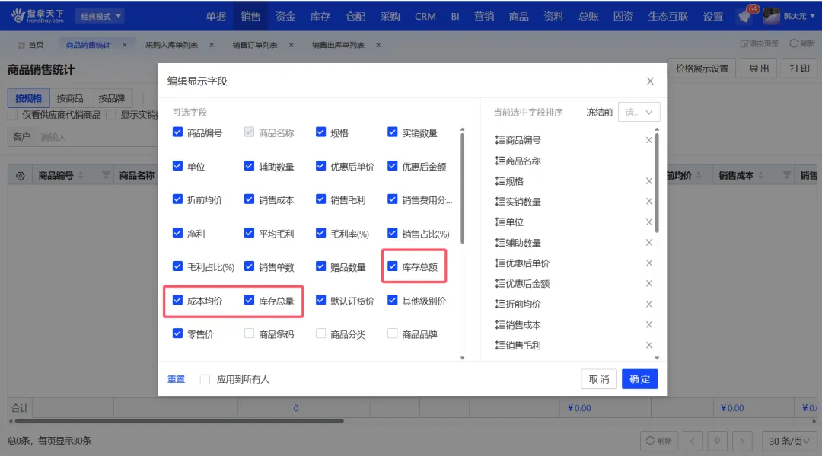This screenshot has width=822, height=456.
Task: Remove 折前均价 from selected field order
Action: [x=649, y=304]
